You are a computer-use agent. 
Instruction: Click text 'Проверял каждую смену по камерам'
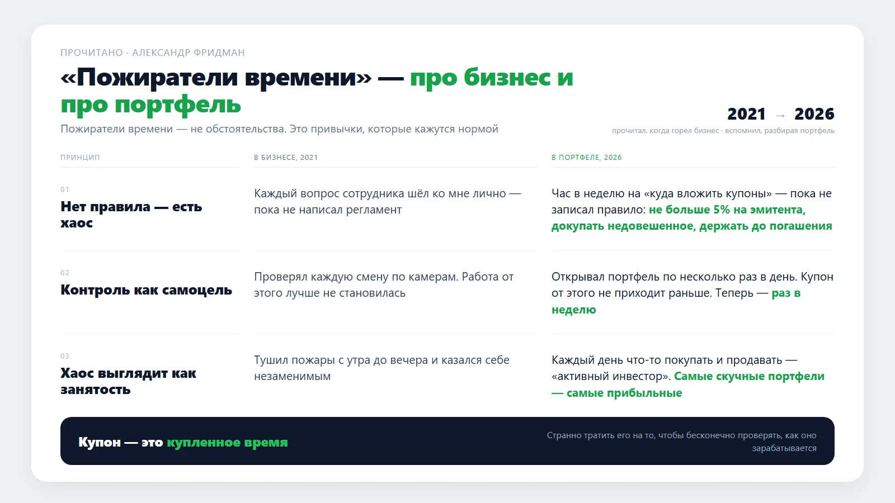(355, 277)
